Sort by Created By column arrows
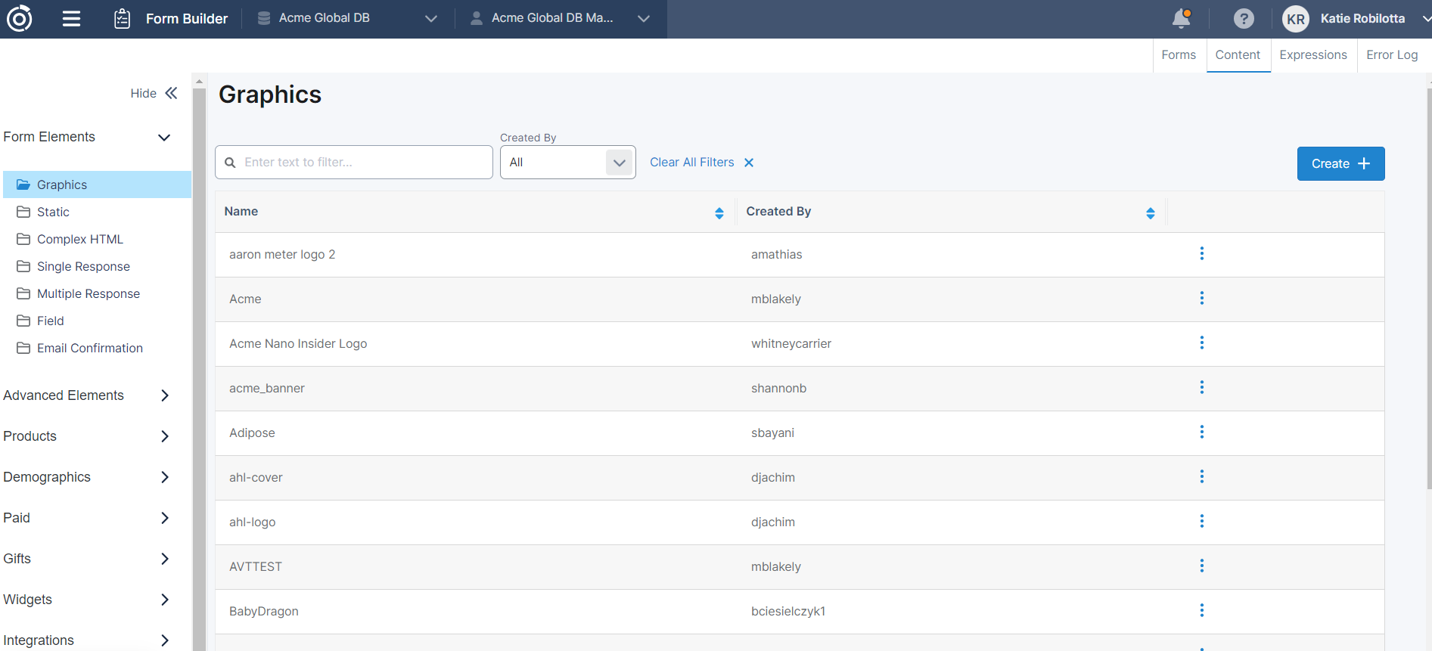Viewport: 1432px width, 651px height. click(1150, 213)
